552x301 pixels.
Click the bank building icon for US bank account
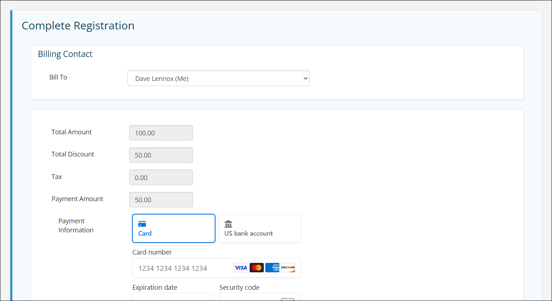coord(229,224)
